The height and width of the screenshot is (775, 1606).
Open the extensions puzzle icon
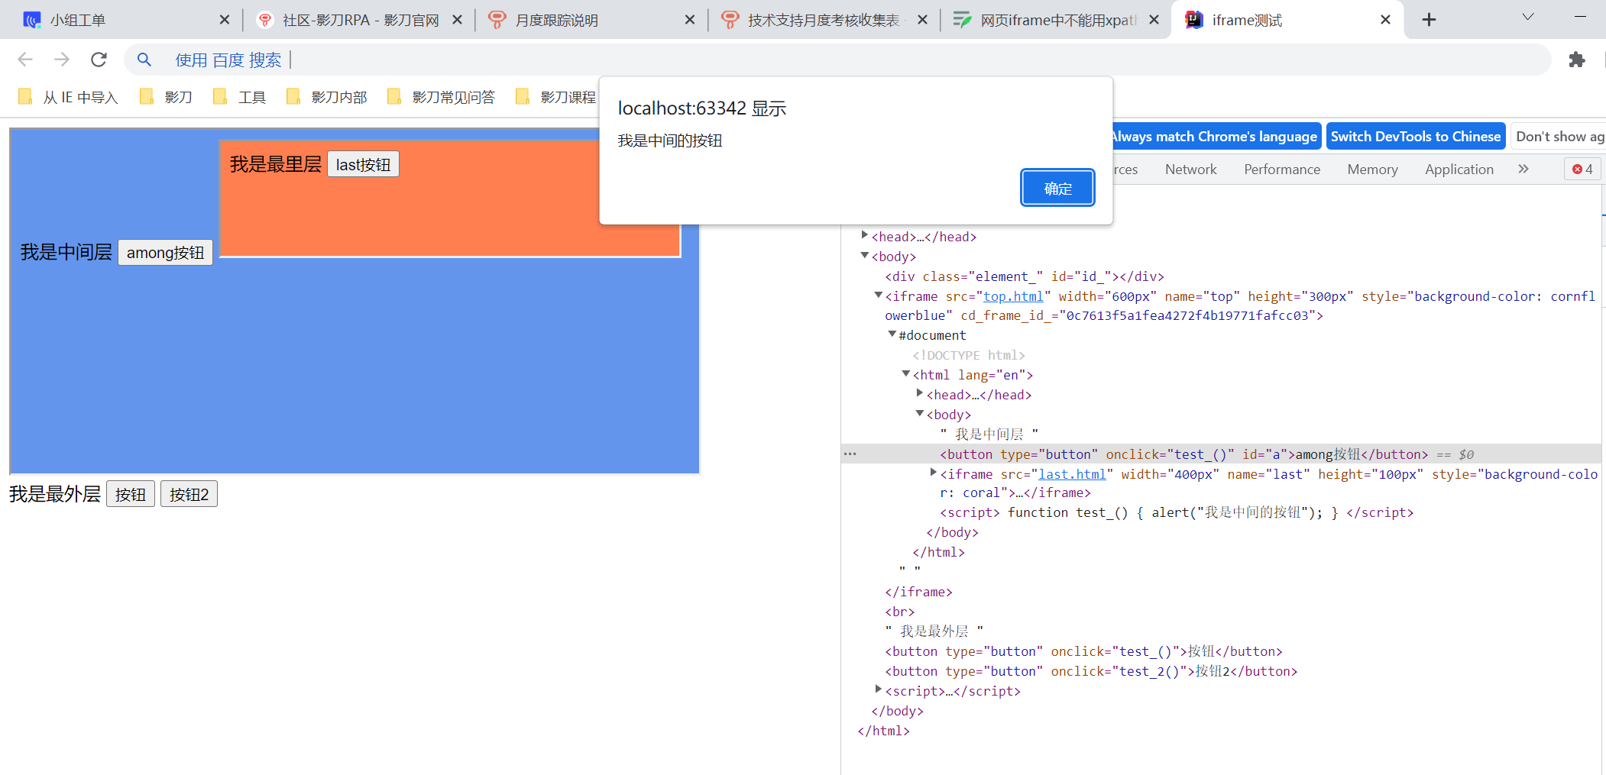click(1576, 60)
